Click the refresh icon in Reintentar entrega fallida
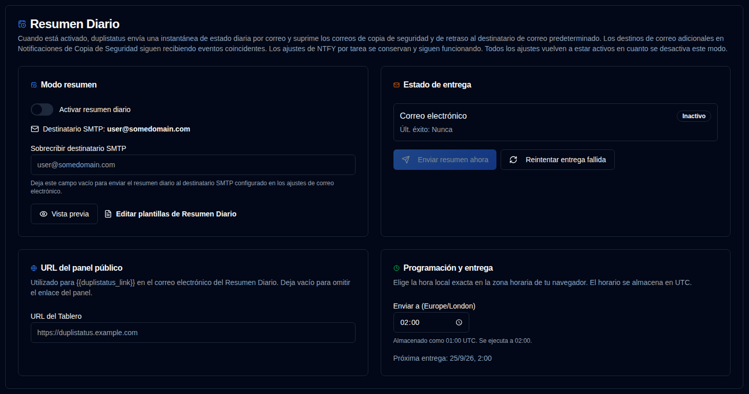This screenshot has height=394, width=749. point(513,160)
